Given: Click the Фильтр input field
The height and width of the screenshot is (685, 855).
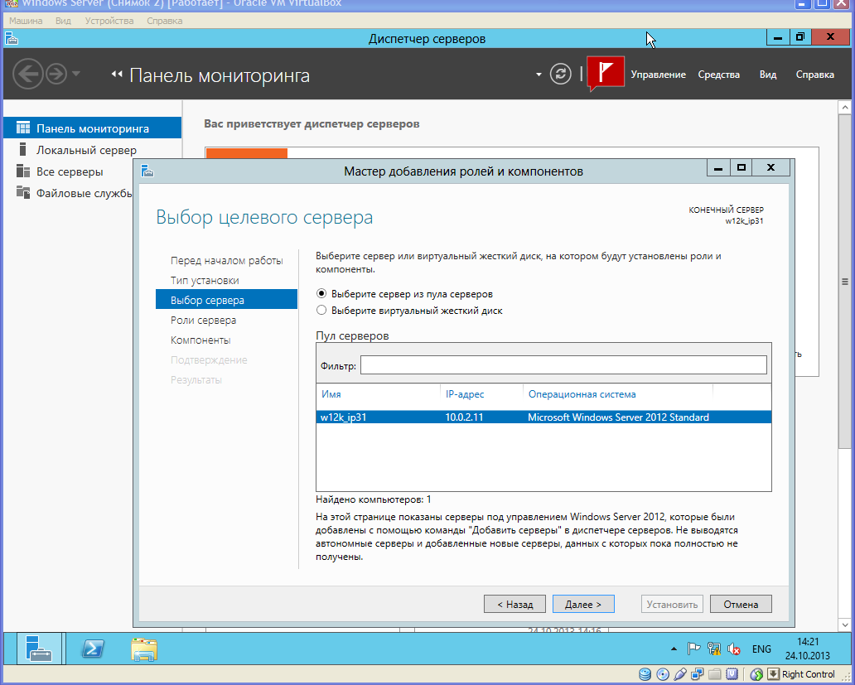Looking at the screenshot, I should tap(563, 365).
